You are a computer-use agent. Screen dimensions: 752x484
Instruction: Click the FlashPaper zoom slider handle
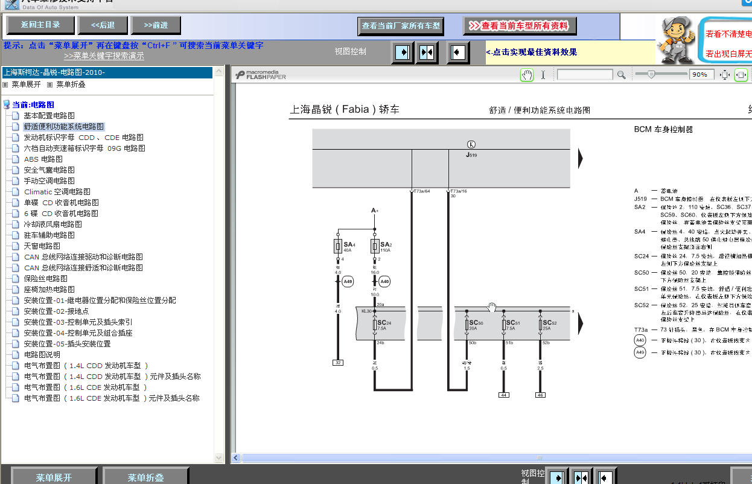pos(651,74)
